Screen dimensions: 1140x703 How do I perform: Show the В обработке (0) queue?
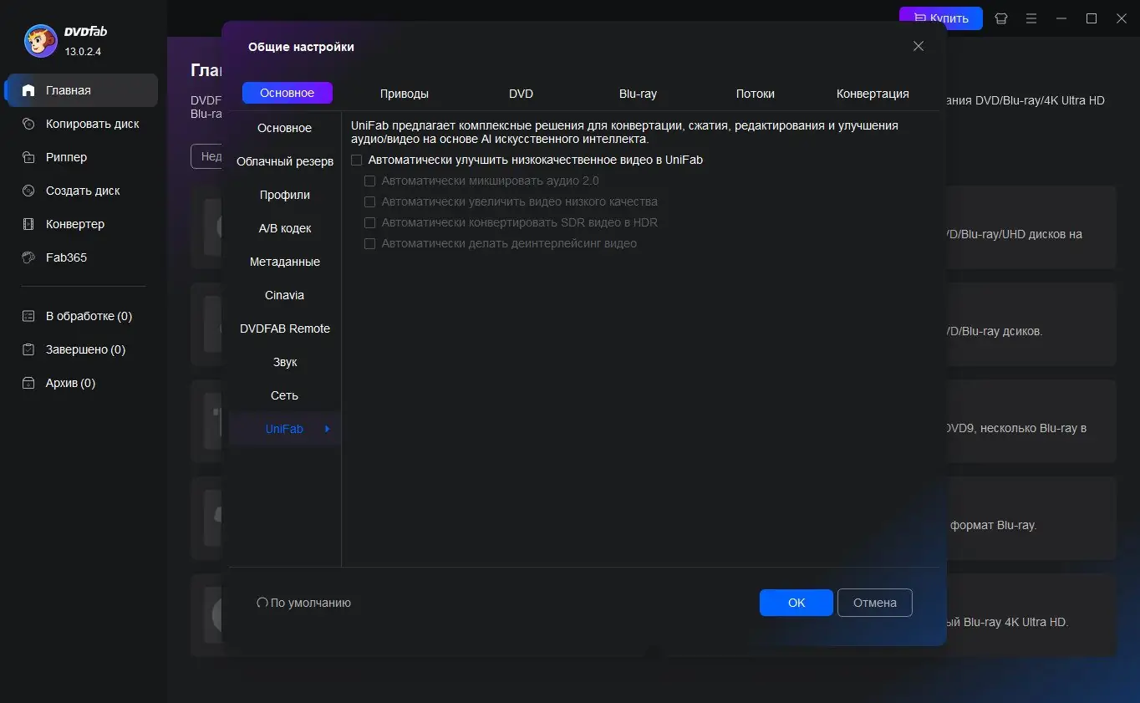click(x=81, y=316)
